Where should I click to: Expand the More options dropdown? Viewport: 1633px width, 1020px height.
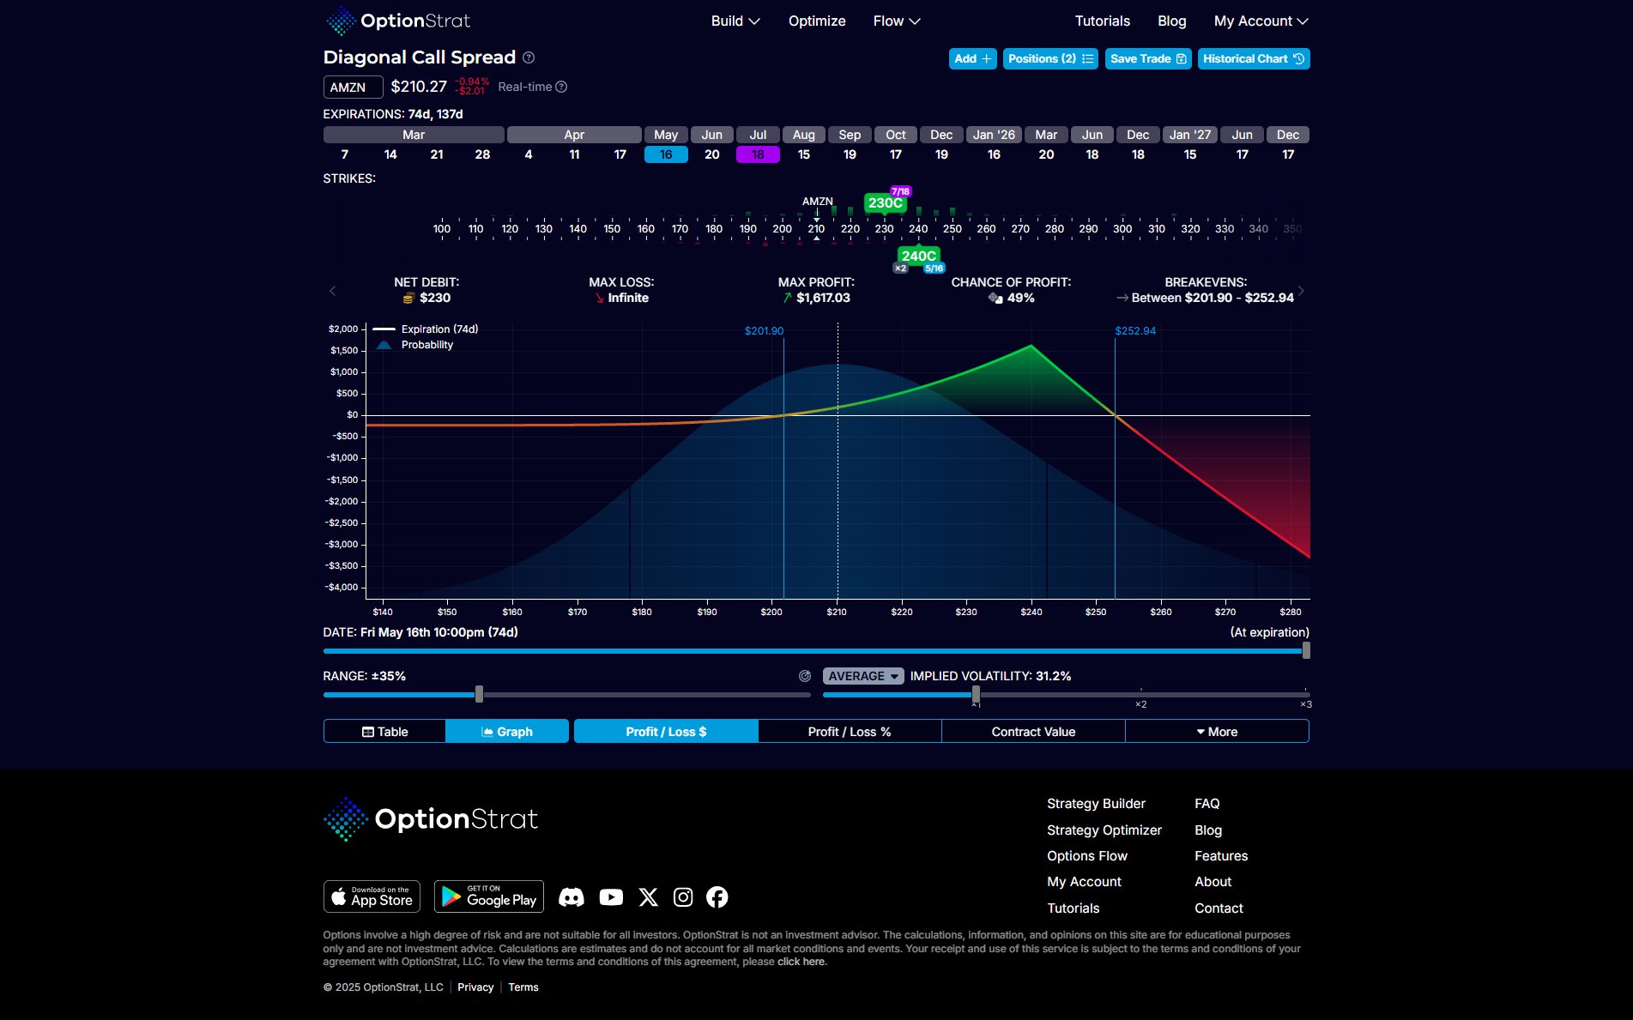click(x=1217, y=732)
